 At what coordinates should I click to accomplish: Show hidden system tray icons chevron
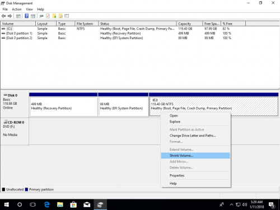tap(231, 204)
